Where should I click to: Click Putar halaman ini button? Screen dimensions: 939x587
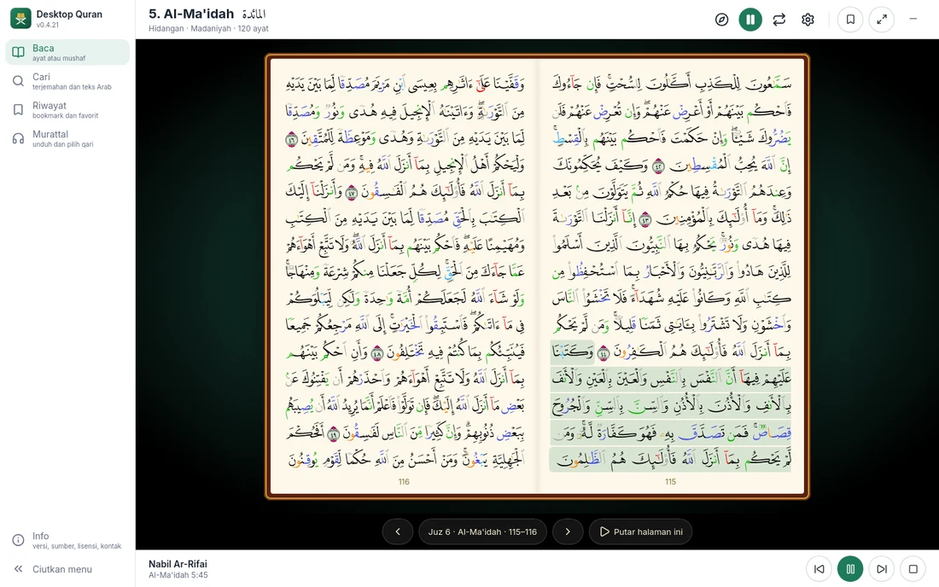[x=641, y=532]
